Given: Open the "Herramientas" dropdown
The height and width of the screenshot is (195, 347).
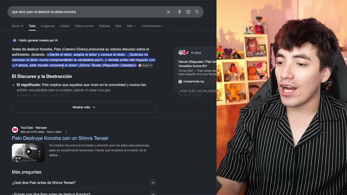Looking at the screenshot, I should (153, 26).
